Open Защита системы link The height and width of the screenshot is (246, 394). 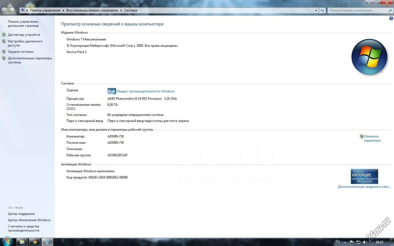tap(21, 51)
